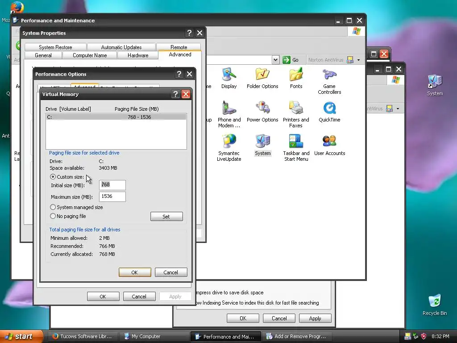Switch to the Remote tab
Screen dimensions: 457x343
(x=179, y=47)
